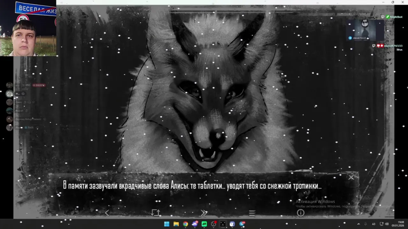Toggle auto-play loop icon in game bar
Viewport: 408px width, 229px height.
156,213
